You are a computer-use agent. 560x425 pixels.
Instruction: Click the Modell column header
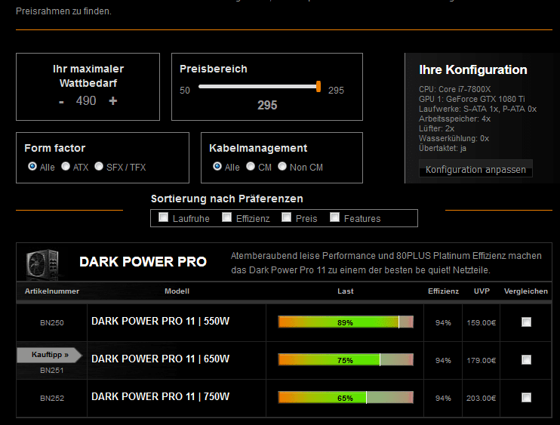[177, 291]
